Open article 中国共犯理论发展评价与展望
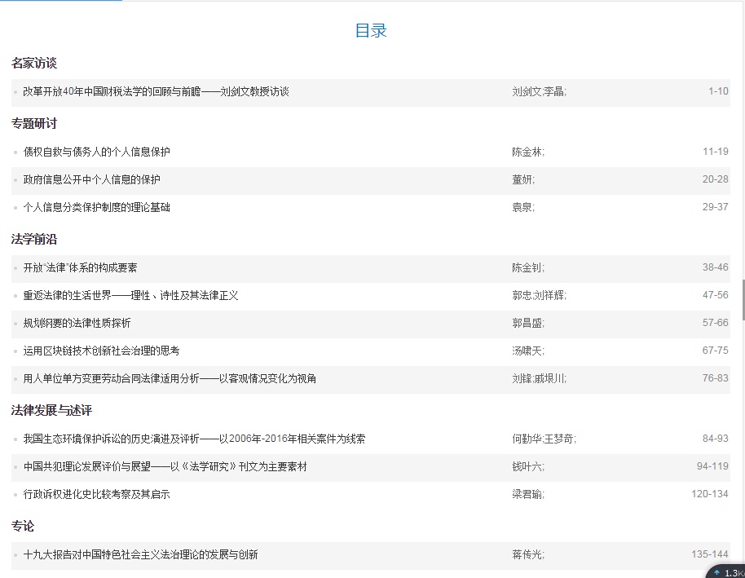The width and height of the screenshot is (745, 578). click(x=165, y=467)
